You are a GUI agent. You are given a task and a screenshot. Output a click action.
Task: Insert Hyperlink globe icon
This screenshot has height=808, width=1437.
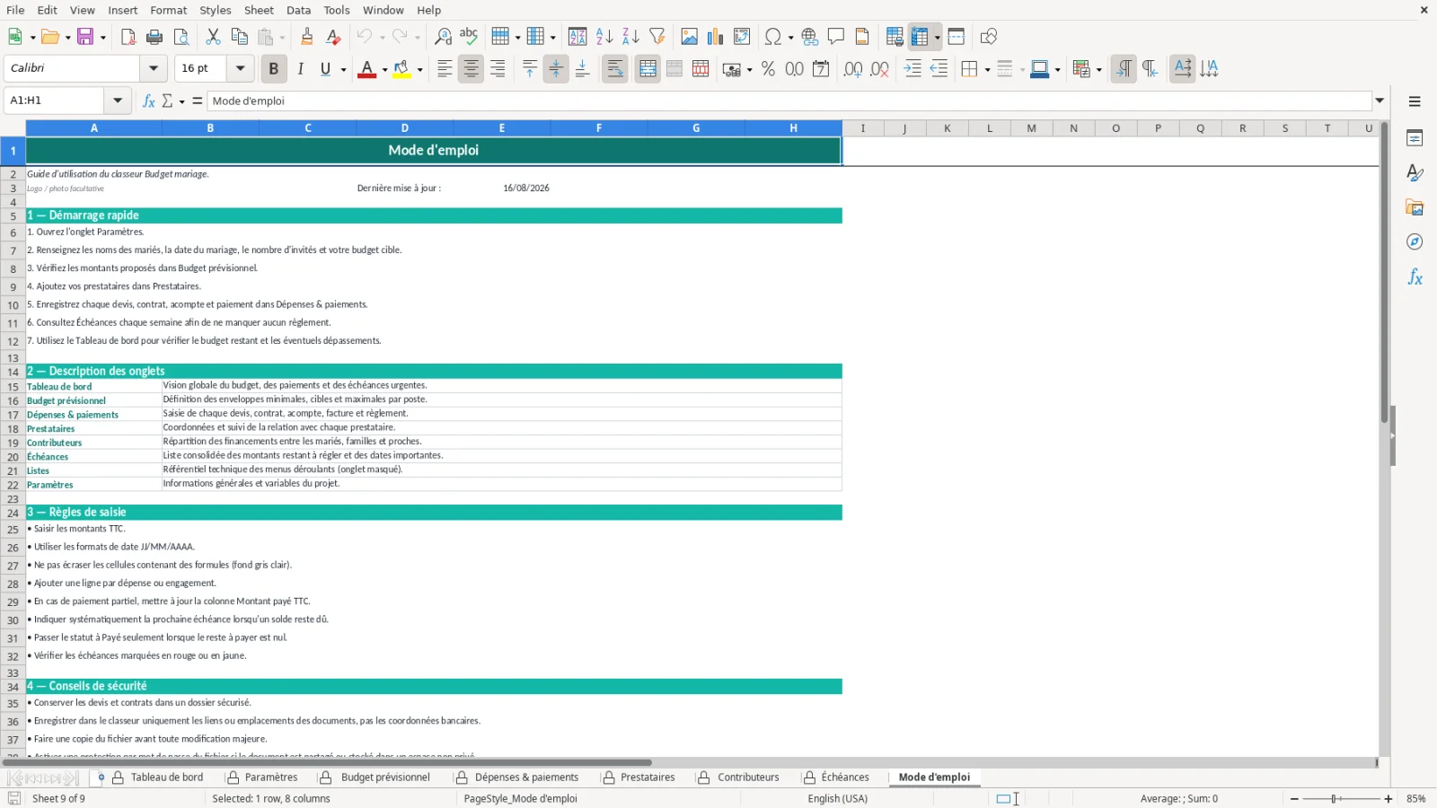pos(810,37)
